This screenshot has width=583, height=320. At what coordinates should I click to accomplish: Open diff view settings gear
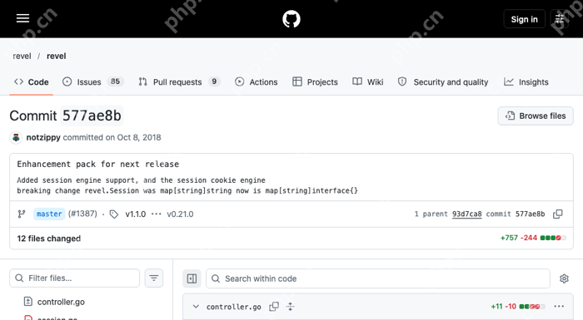click(x=564, y=278)
